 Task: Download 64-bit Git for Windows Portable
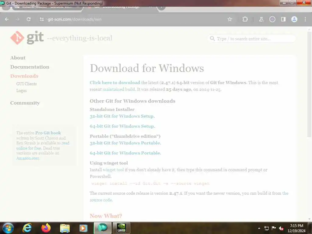tap(125, 153)
